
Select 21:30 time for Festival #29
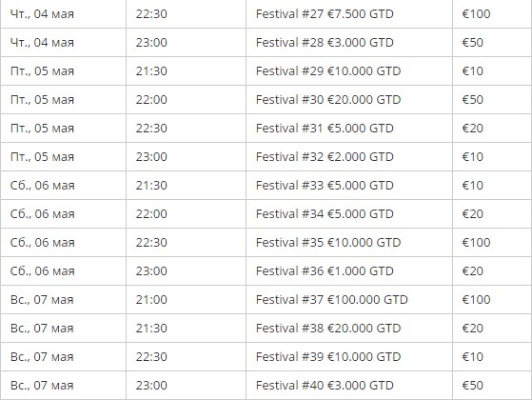(x=151, y=71)
